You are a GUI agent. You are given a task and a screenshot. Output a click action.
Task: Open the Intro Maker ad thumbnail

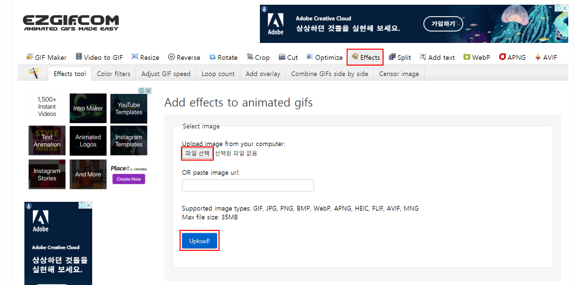point(88,108)
